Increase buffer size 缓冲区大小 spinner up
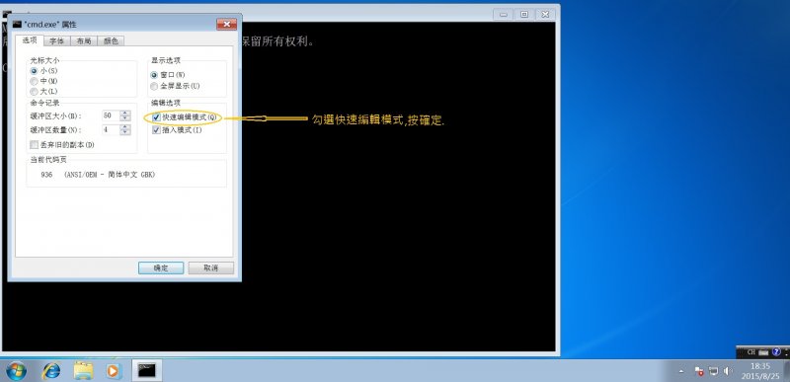 click(125, 113)
